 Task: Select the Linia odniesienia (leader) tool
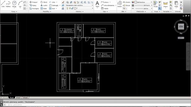pos(108,5)
